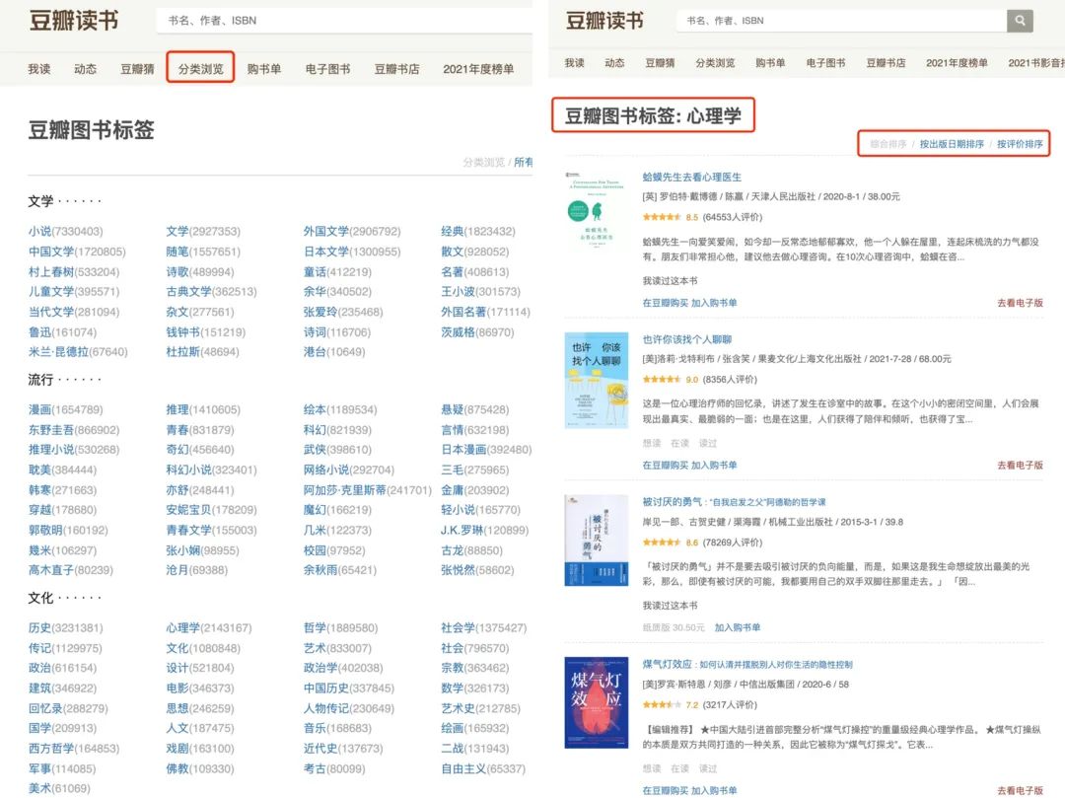Focus the right panel search field
The height and width of the screenshot is (798, 1065).
click(x=841, y=21)
